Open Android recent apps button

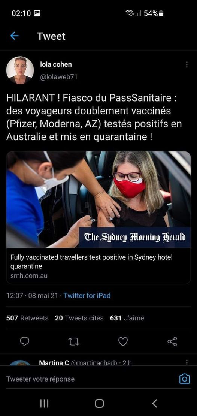(44, 404)
